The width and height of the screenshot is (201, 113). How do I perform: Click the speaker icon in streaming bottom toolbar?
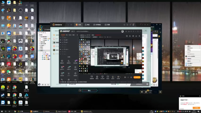tap(118, 77)
